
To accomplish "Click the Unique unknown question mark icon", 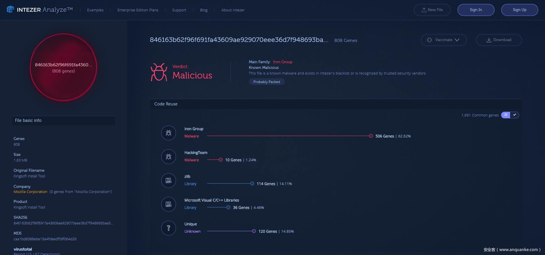I will click(169, 228).
